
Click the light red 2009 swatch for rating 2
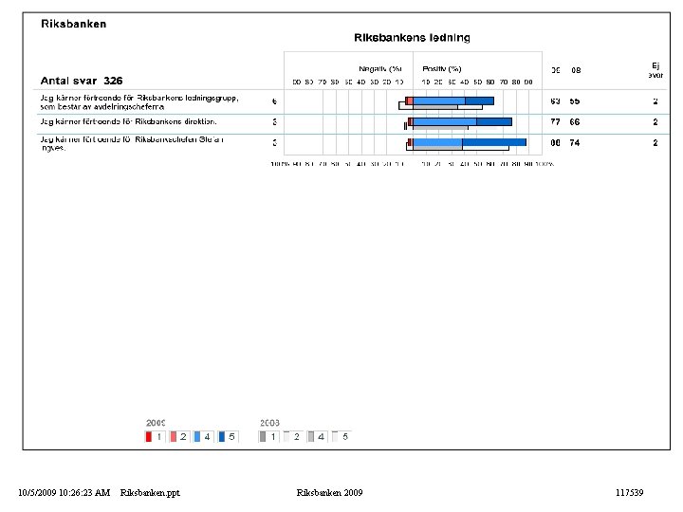point(174,437)
